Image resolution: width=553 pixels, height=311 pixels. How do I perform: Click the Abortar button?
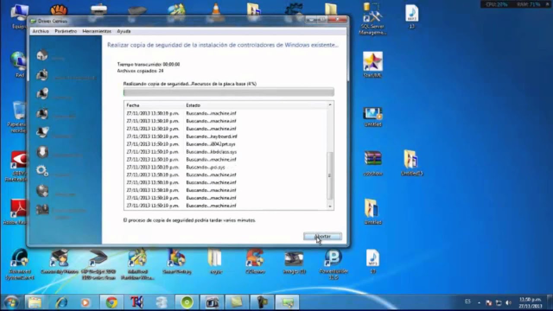pyautogui.click(x=322, y=236)
